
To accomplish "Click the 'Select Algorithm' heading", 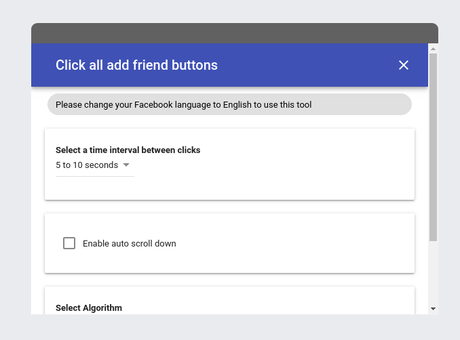I will click(x=89, y=307).
